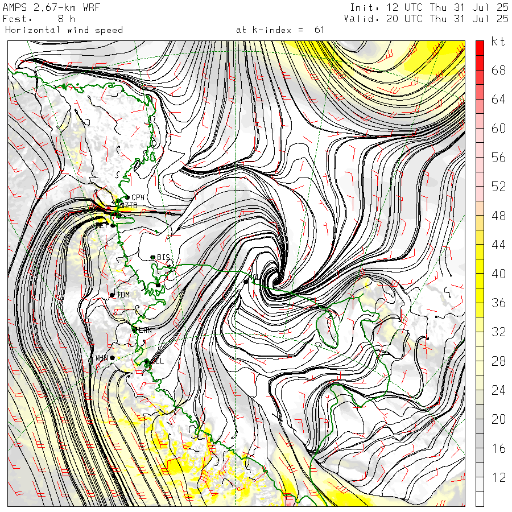
Task: Select the NZTB station label
Action: 129,205
